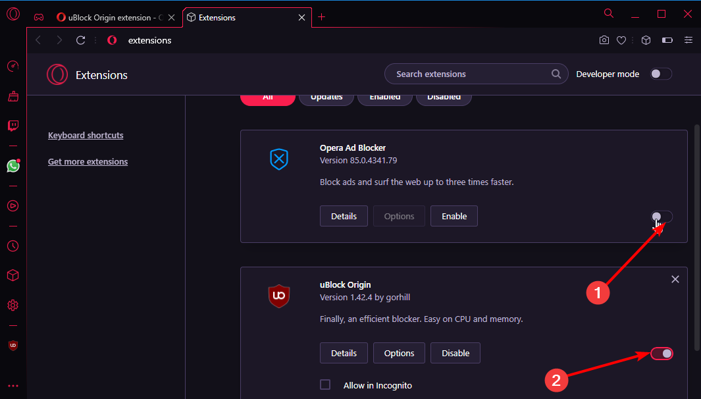Open History clock icon in sidebar
701x399 pixels.
(13, 246)
